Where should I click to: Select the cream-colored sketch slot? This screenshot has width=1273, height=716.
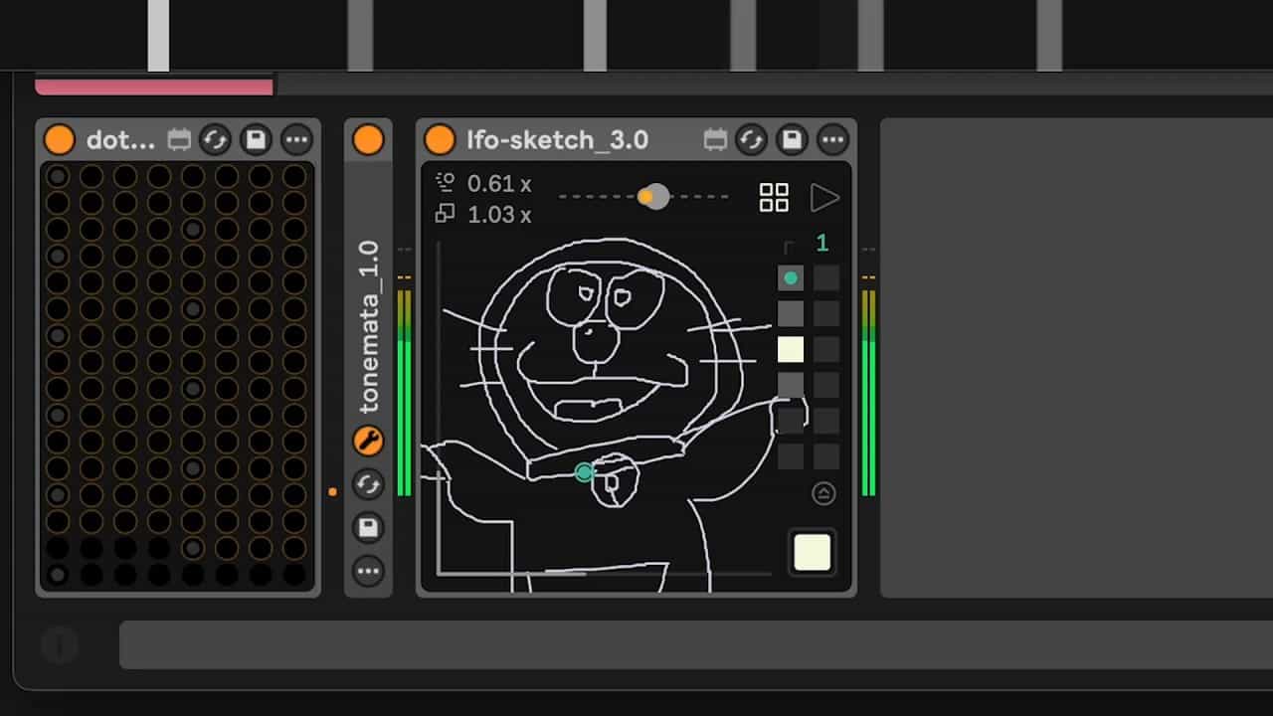click(x=791, y=349)
